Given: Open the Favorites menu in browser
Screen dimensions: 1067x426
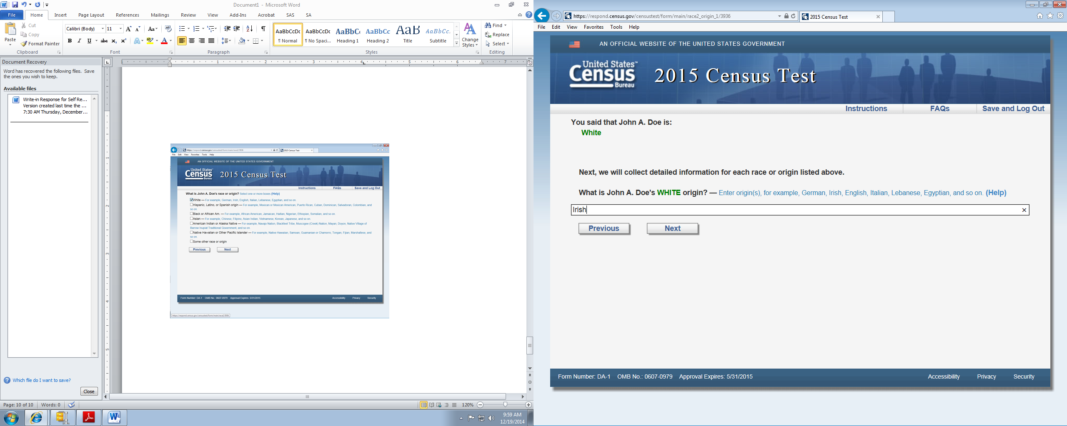Looking at the screenshot, I should pyautogui.click(x=593, y=27).
